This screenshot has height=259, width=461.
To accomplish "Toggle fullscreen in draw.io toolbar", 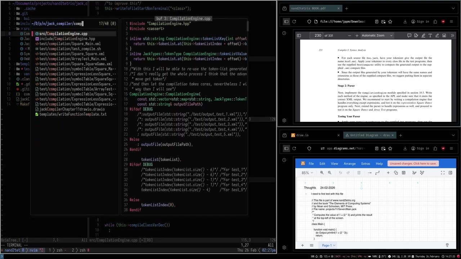I will (x=443, y=173).
